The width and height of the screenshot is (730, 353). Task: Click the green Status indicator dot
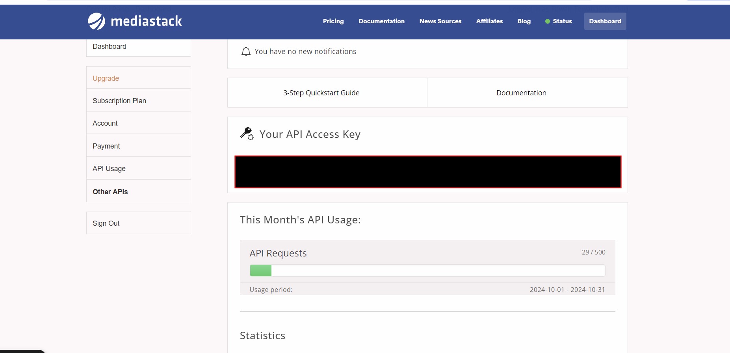click(548, 21)
